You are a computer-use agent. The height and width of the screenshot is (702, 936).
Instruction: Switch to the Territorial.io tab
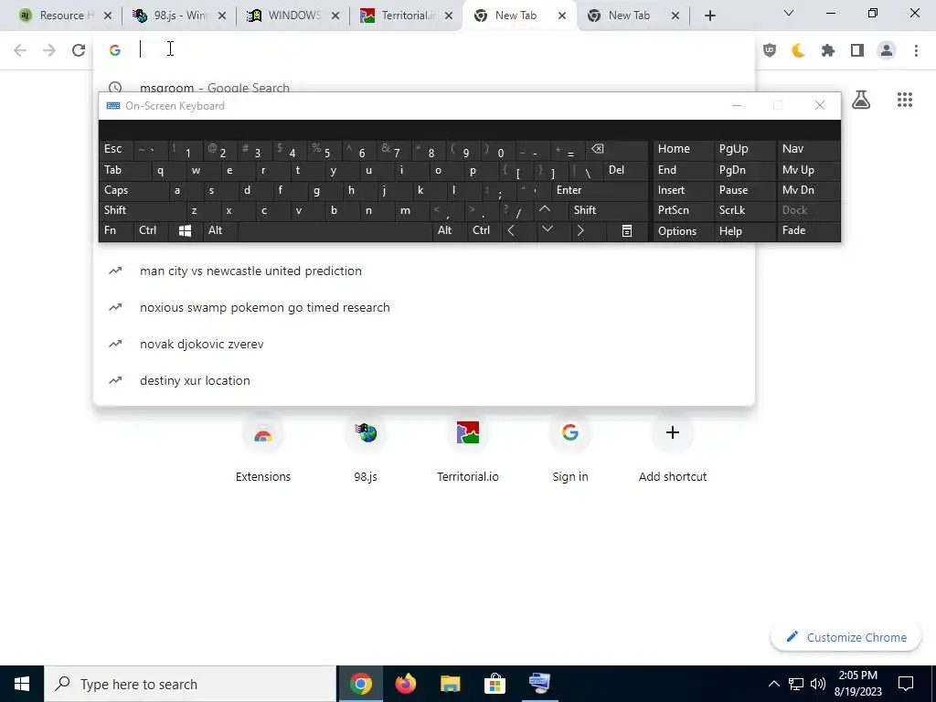point(407,16)
